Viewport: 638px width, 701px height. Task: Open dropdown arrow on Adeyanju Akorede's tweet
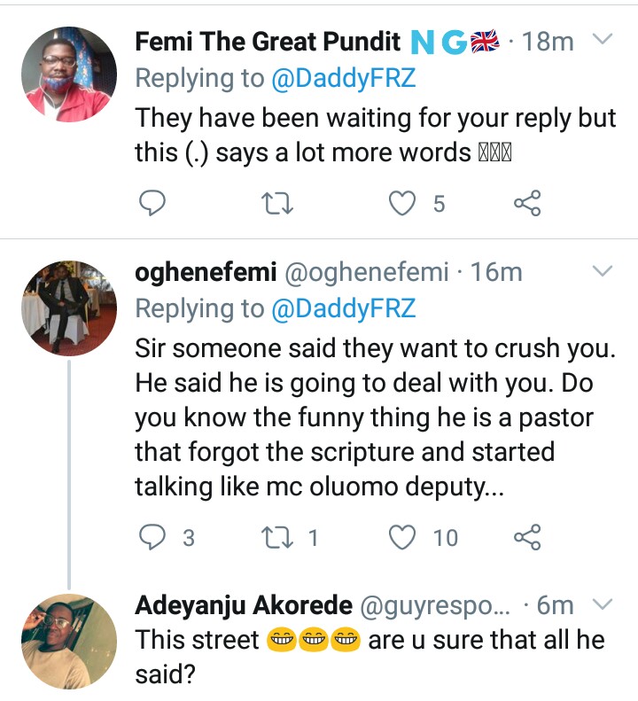[602, 604]
